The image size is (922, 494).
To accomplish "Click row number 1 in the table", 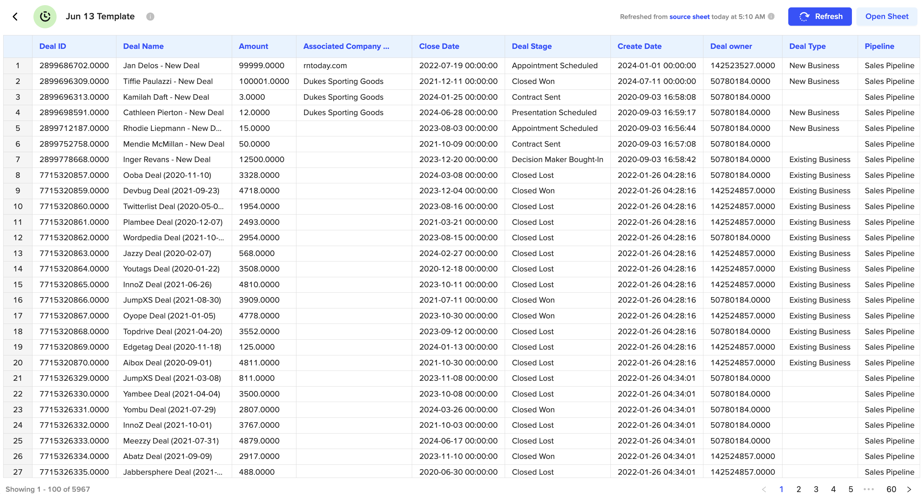I will tap(18, 66).
